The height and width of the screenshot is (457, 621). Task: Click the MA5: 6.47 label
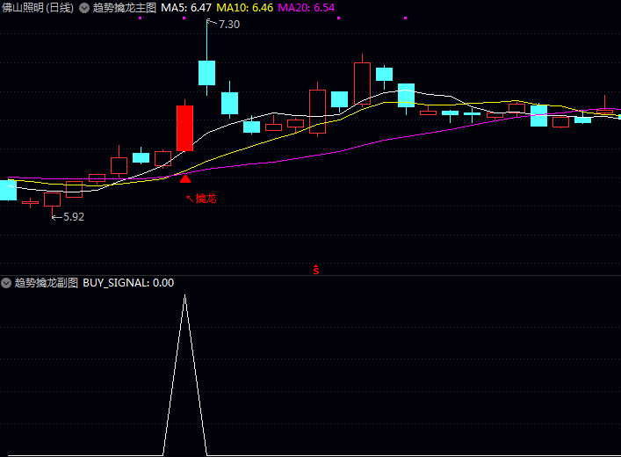[x=186, y=8]
